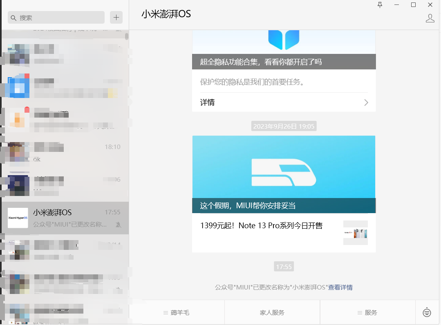This screenshot has width=441, height=325.
Task: Click the 2023年9月26日 19:05 timestamp
Action: coord(284,127)
